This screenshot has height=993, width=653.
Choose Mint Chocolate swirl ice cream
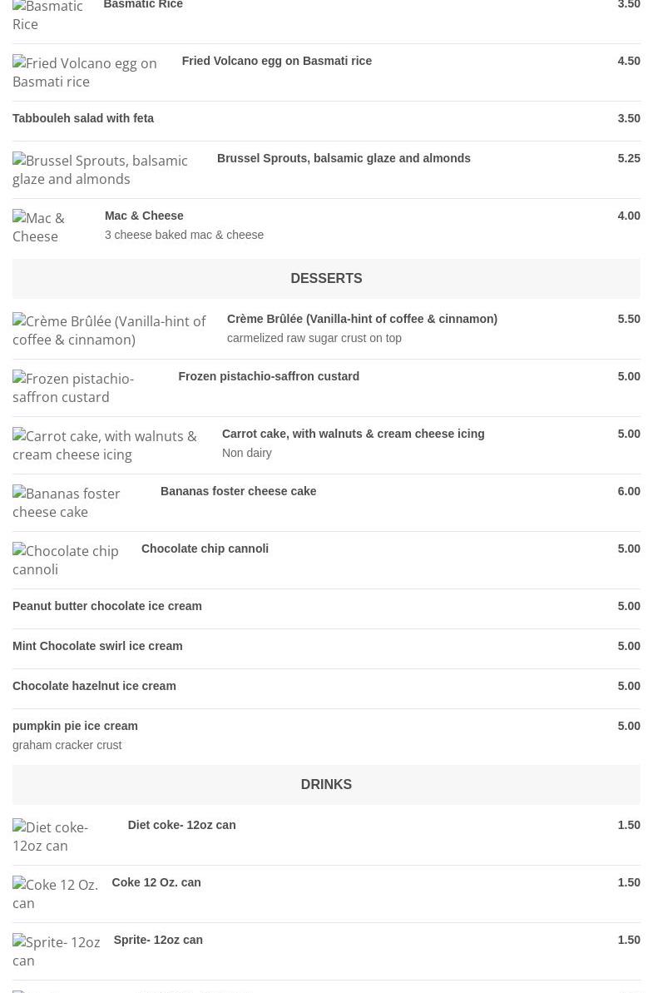click(x=97, y=646)
